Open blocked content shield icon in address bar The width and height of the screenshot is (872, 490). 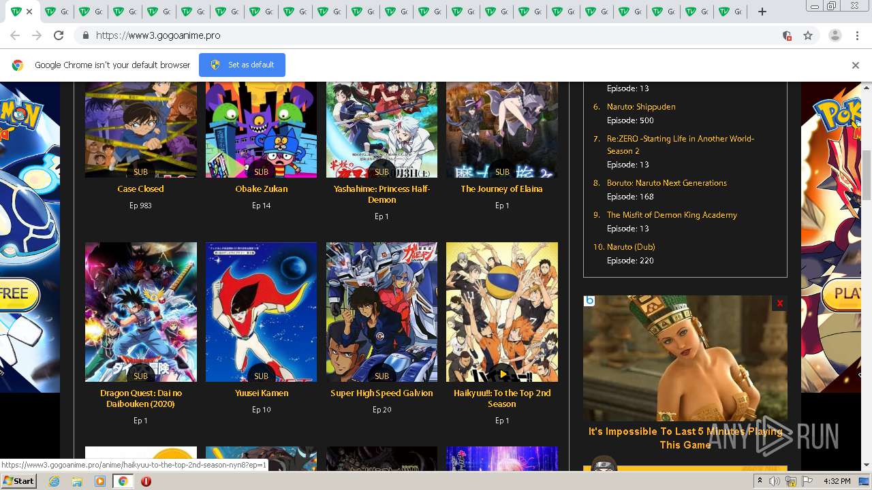coord(787,35)
